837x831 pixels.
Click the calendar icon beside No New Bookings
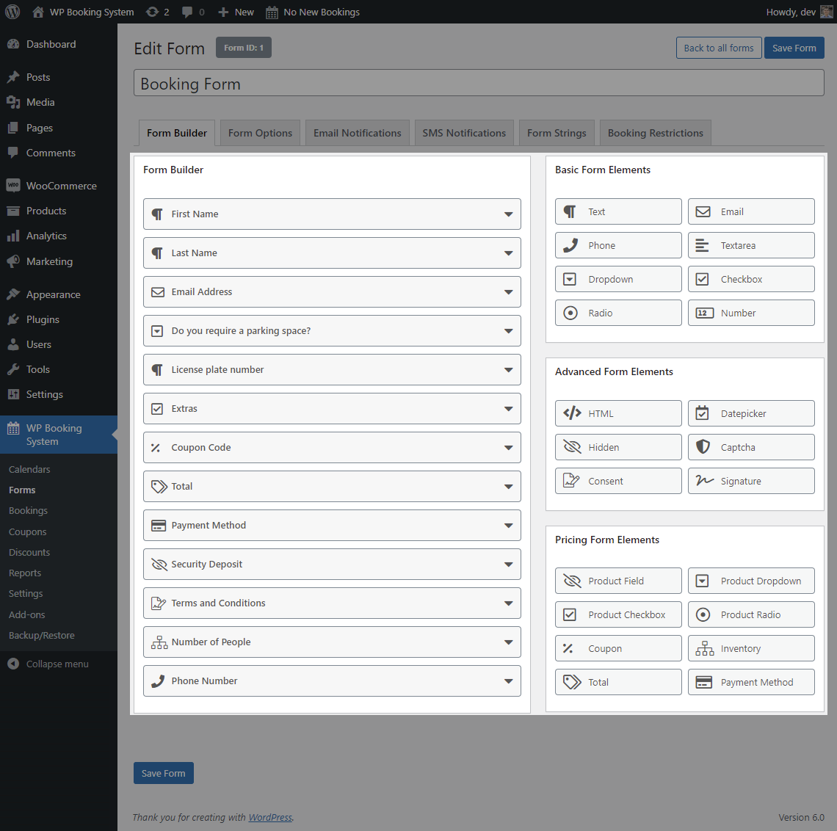click(x=272, y=12)
